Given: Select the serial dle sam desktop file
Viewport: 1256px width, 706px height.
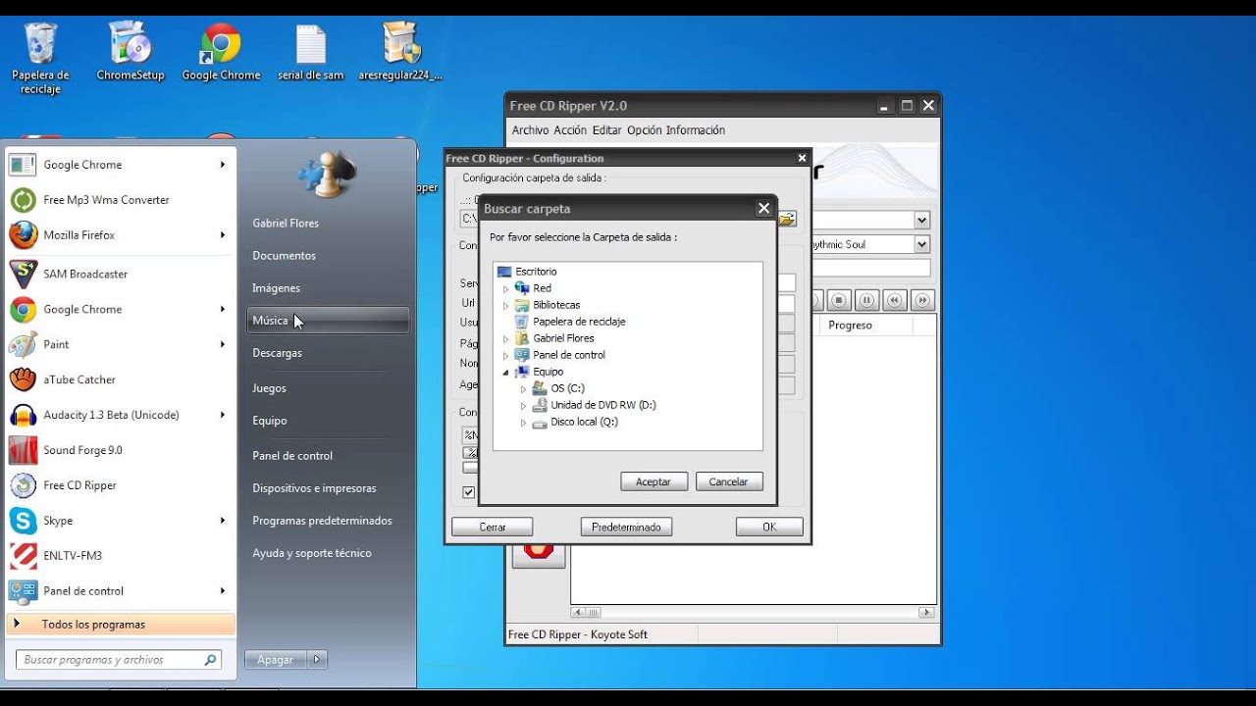Looking at the screenshot, I should tap(310, 53).
